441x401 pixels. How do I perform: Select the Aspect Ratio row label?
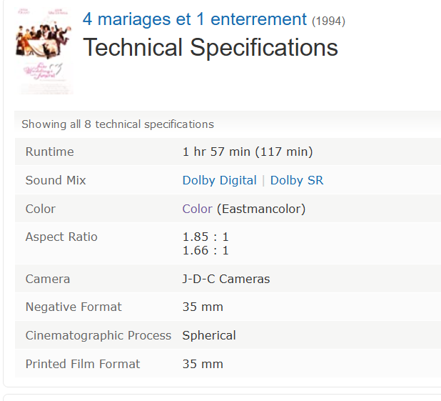(61, 237)
